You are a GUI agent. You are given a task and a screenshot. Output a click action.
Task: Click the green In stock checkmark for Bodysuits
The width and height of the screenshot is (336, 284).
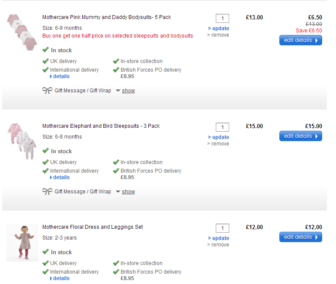coord(45,50)
